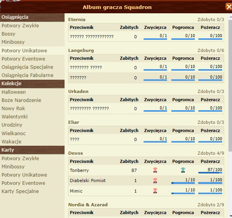Click the Kolekcje section header
Image resolution: width=232 pixels, height=218 pixels.
point(32,84)
